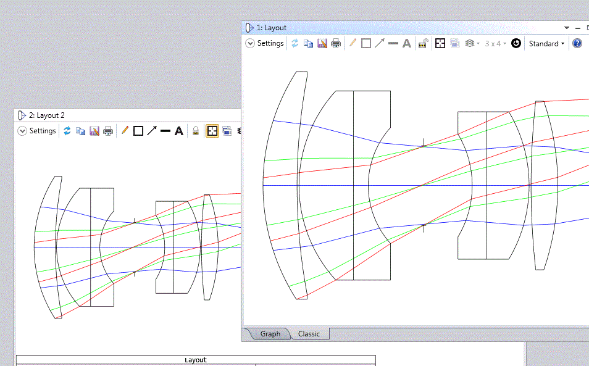Screen dimensions: 589x366
Task: Switch to the Graph tab
Action: (270, 334)
